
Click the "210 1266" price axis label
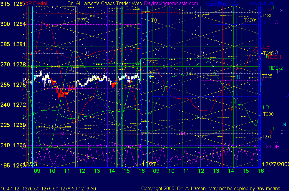pos(13,145)
